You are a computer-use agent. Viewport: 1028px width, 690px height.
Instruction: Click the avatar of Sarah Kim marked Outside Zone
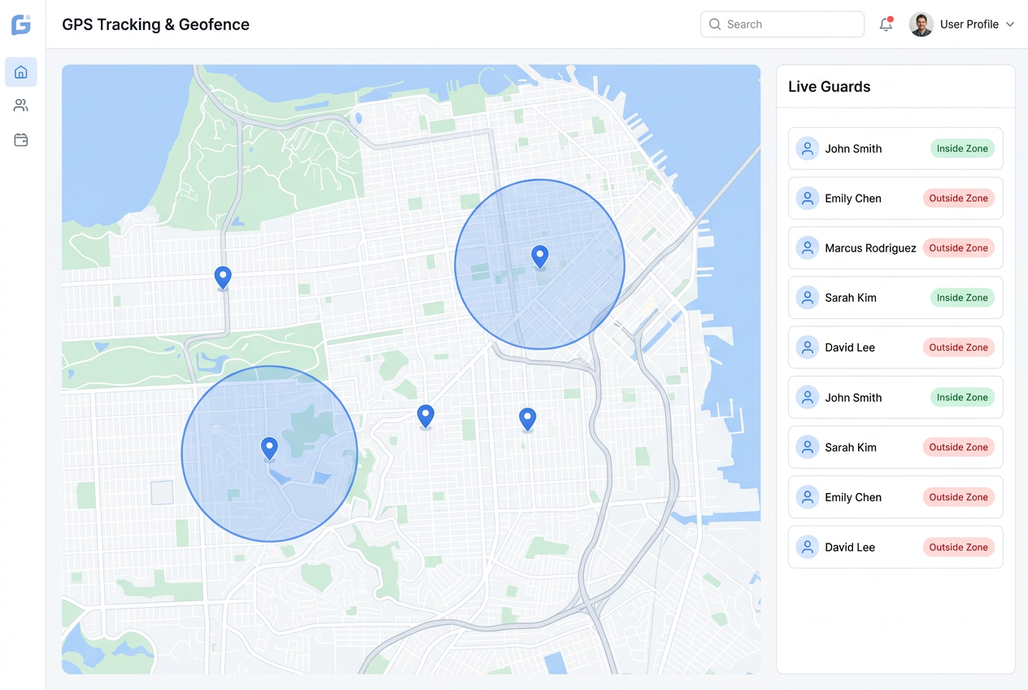click(x=808, y=448)
